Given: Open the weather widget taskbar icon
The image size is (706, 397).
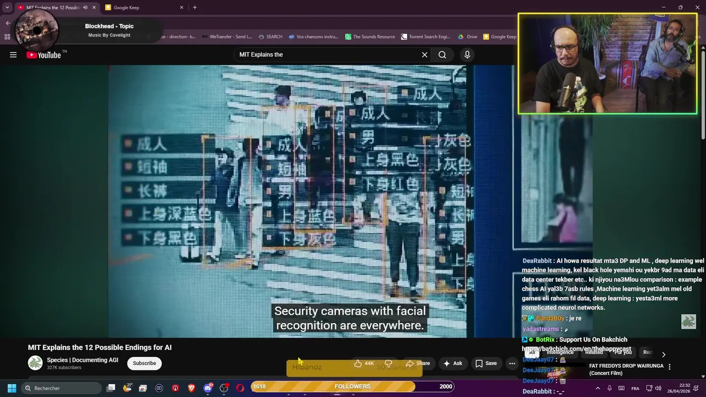Looking at the screenshot, I should click(x=127, y=388).
